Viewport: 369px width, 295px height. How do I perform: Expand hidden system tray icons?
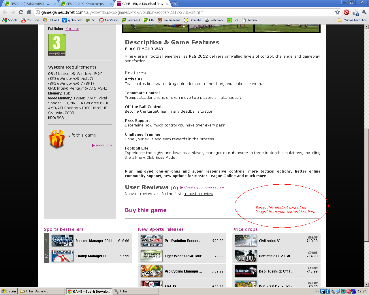pyautogui.click(x=318, y=291)
